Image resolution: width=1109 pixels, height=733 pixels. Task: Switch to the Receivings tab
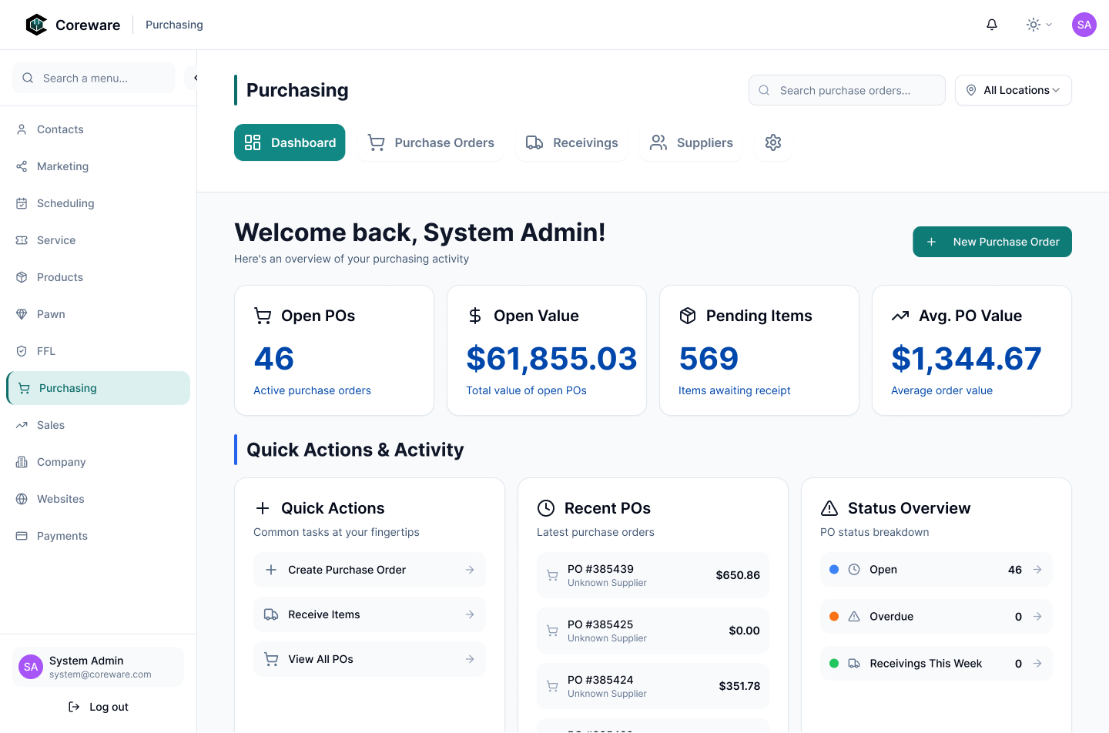572,142
